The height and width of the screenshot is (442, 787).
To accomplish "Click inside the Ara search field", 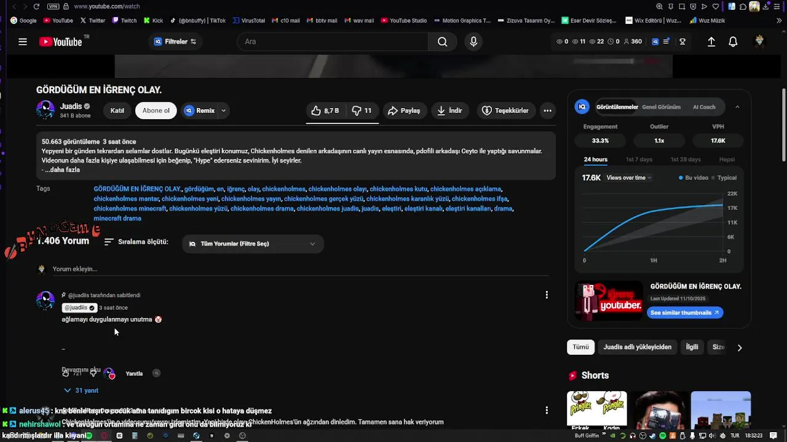I will click(x=332, y=42).
